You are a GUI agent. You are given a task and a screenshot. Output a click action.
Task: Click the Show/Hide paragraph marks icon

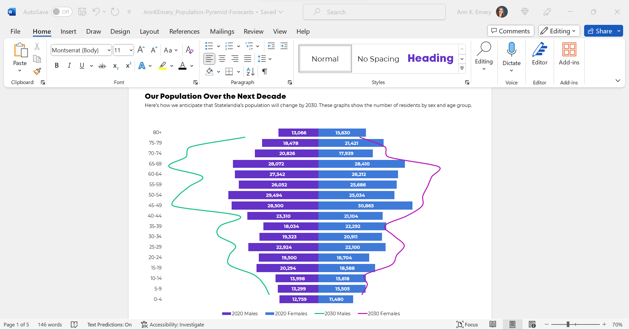click(x=265, y=71)
